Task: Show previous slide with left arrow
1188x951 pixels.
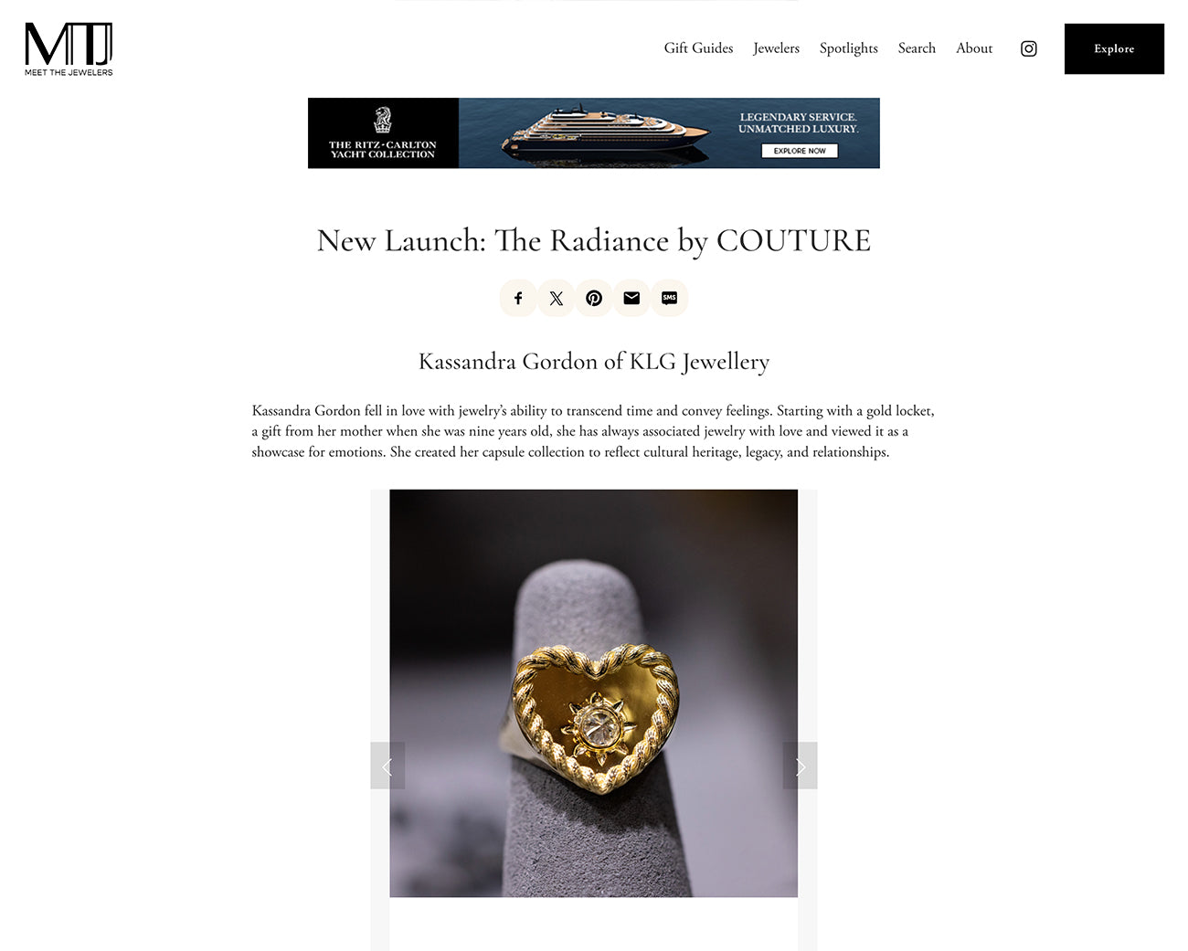Action: click(x=387, y=766)
